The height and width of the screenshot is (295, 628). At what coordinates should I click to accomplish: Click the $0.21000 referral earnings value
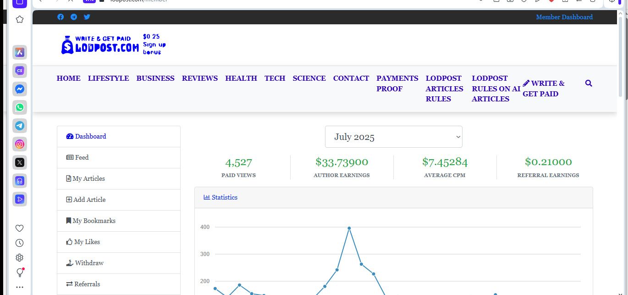(548, 162)
